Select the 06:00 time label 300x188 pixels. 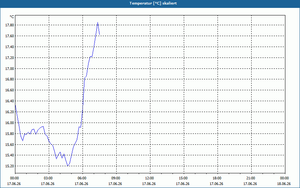click(x=82, y=178)
